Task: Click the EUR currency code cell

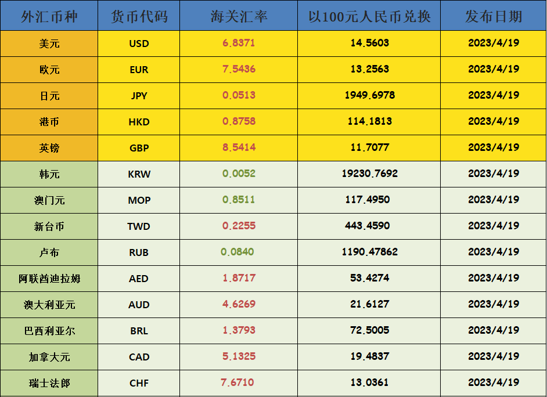Action: coord(139,70)
